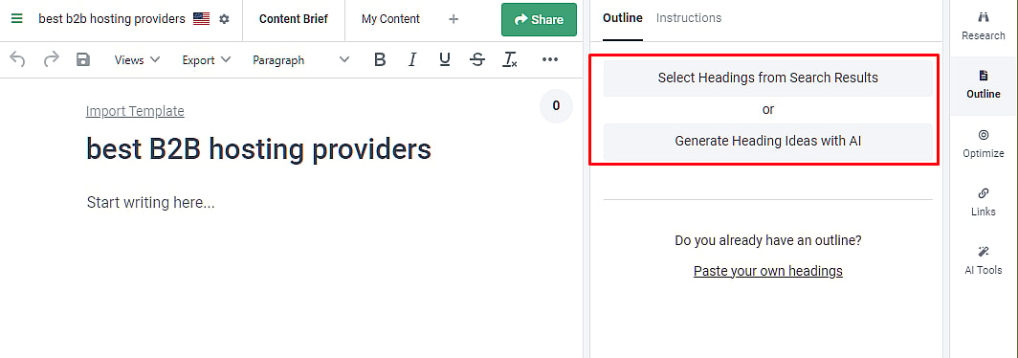This screenshot has width=1018, height=358.
Task: Select Headings from Search Results
Action: (768, 78)
